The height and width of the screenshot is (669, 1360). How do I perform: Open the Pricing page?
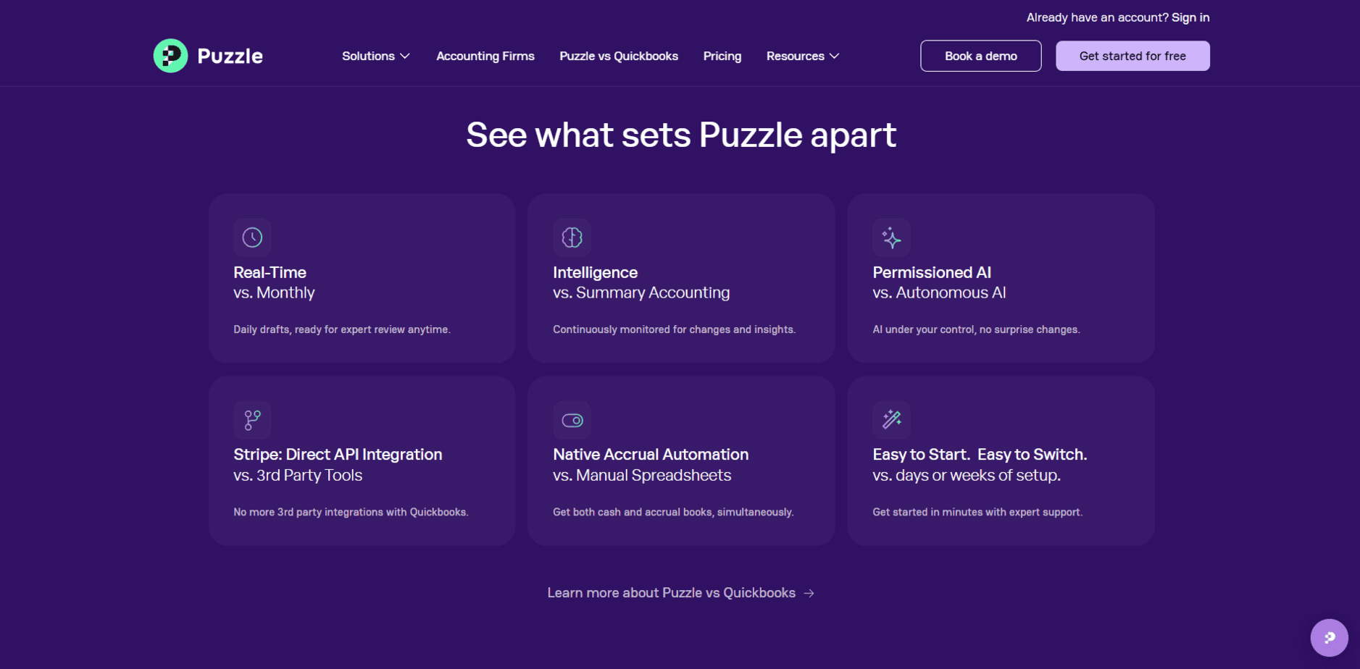[722, 56]
